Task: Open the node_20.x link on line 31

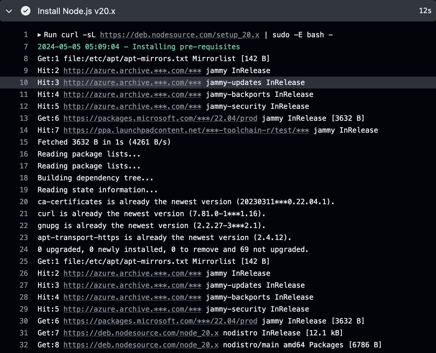Action: pos(141,333)
